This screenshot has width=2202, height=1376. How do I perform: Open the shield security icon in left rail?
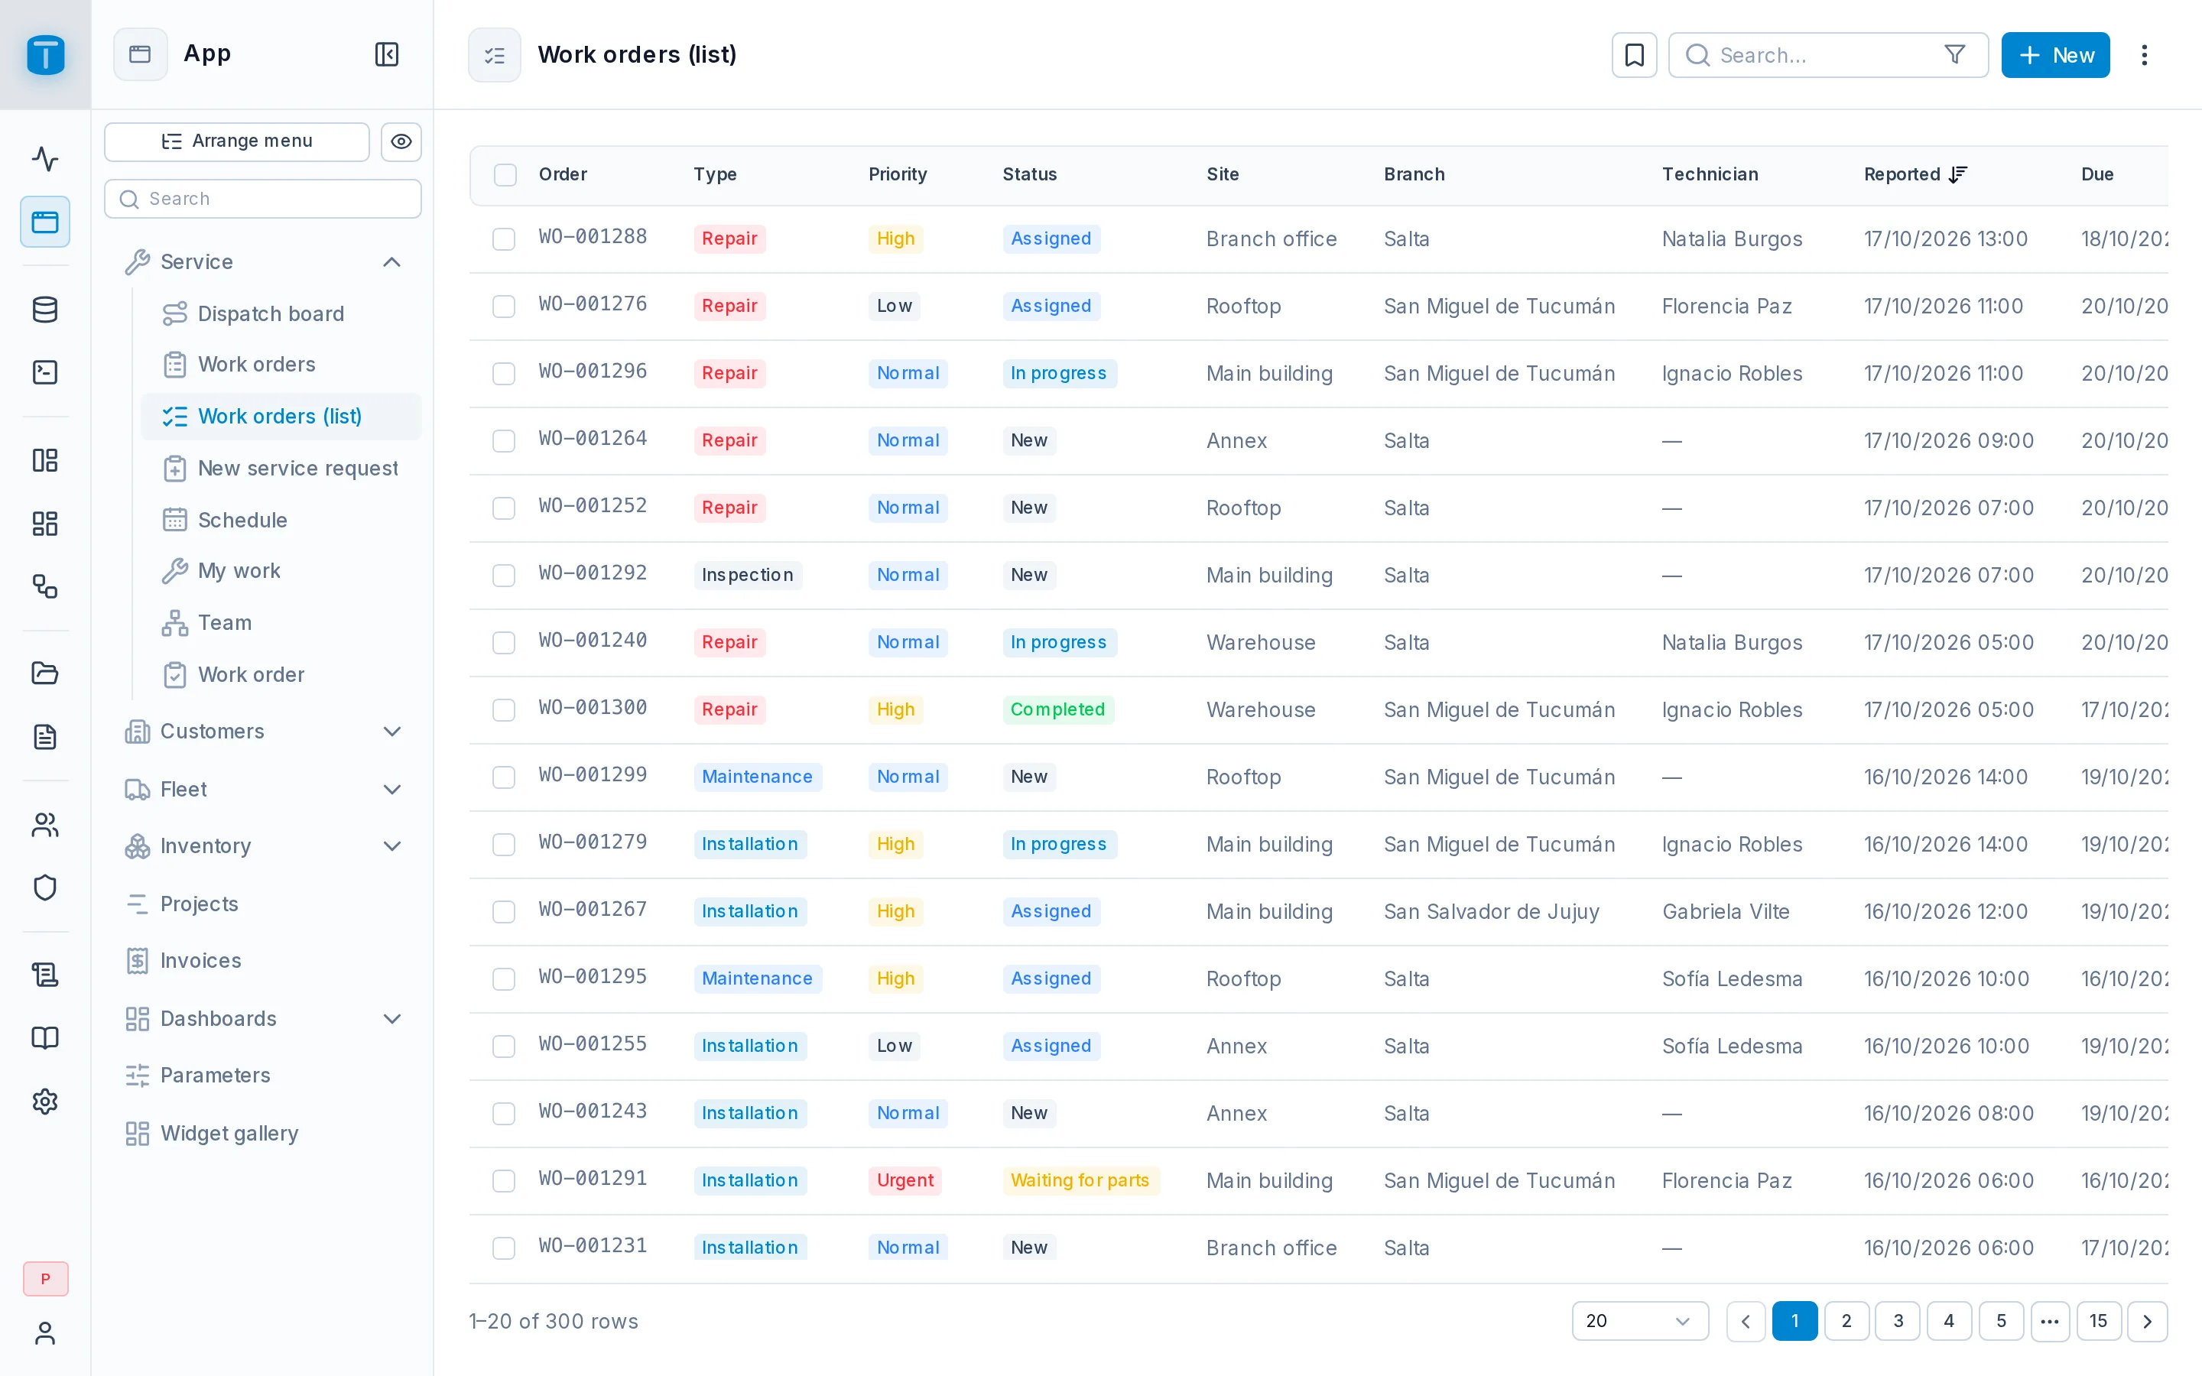click(44, 888)
